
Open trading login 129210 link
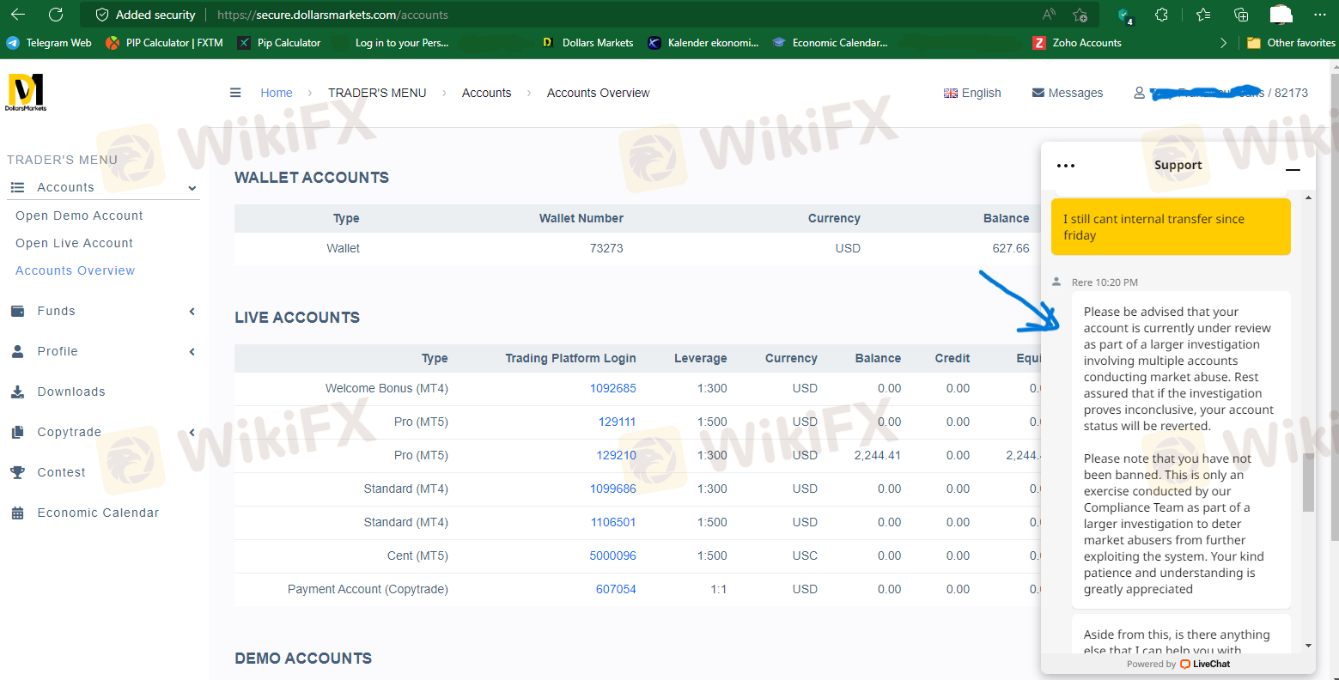[x=616, y=455]
